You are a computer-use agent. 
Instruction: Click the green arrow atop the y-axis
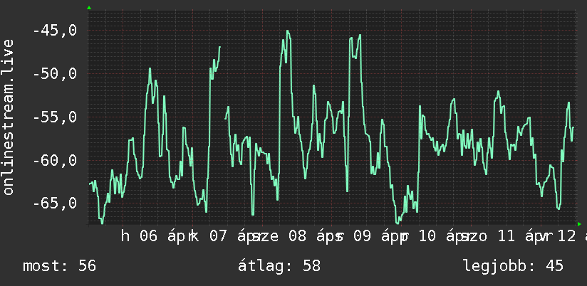point(89,8)
